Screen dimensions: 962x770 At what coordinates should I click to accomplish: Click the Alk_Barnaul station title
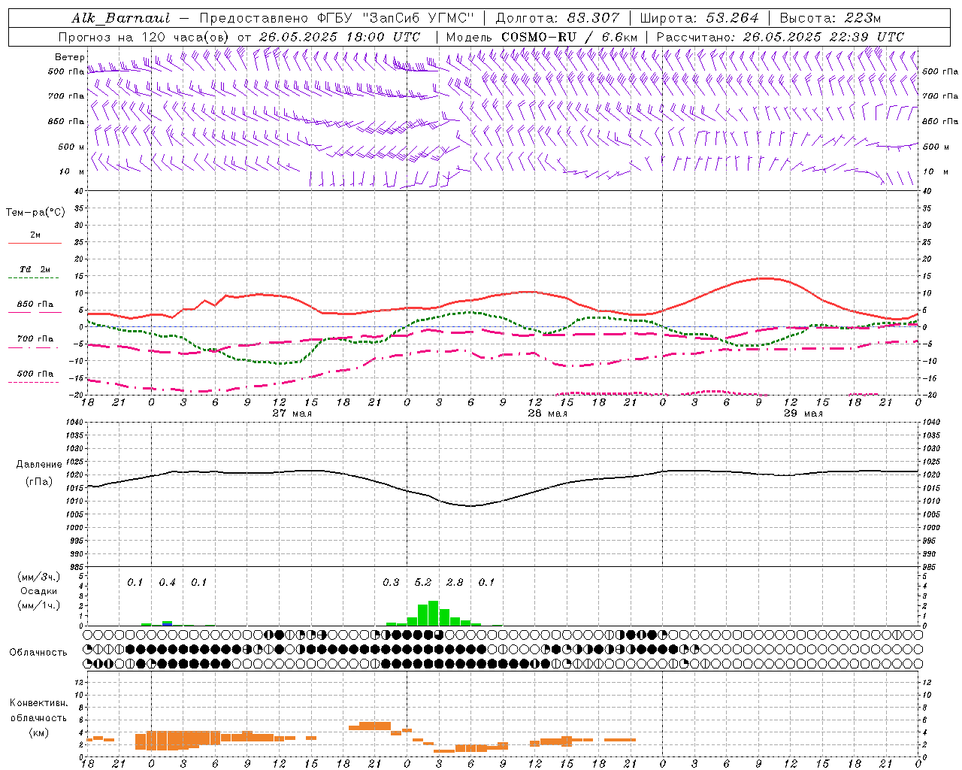point(121,18)
